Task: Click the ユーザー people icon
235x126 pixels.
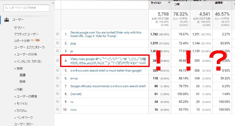Action: tap(7, 20)
